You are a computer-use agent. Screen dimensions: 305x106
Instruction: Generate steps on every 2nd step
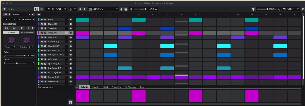point(6,28)
